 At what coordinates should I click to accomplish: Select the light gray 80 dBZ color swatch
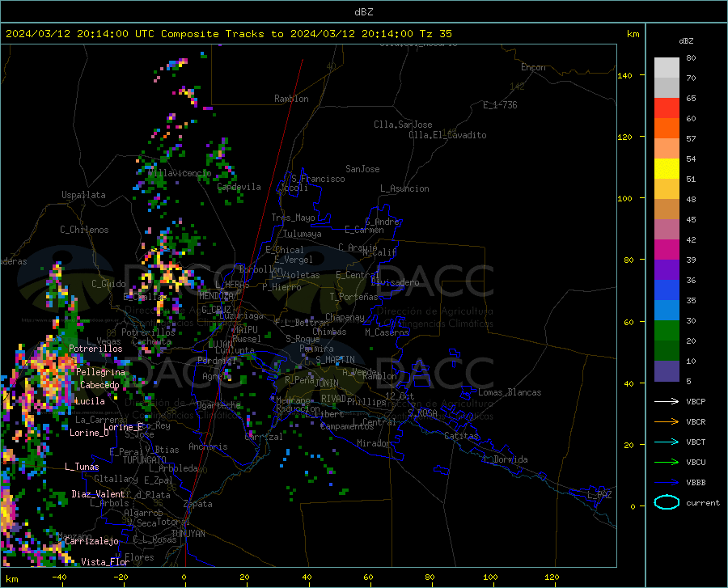667,68
